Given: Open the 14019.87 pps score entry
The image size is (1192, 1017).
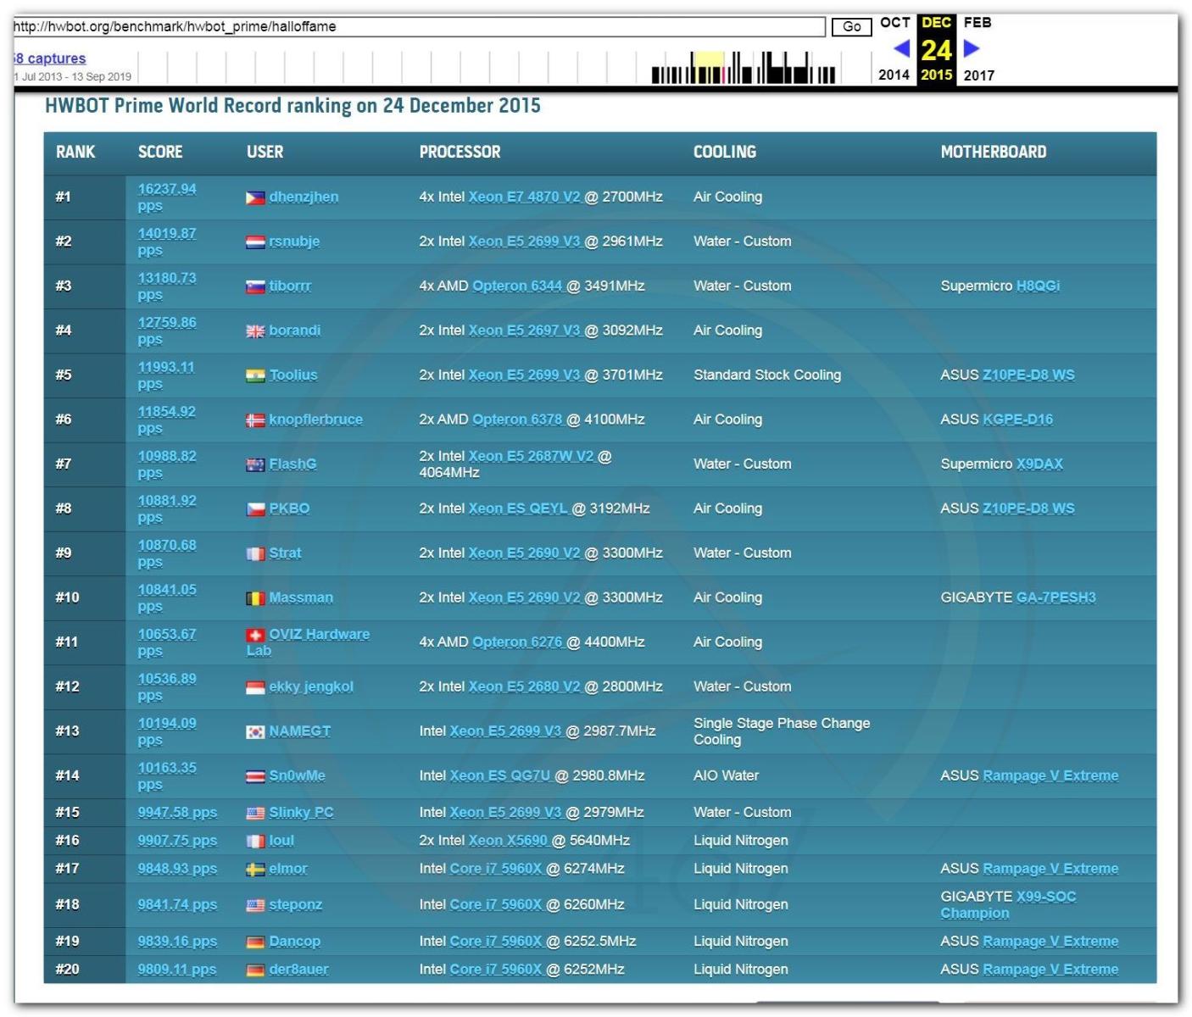Looking at the screenshot, I should 167,242.
